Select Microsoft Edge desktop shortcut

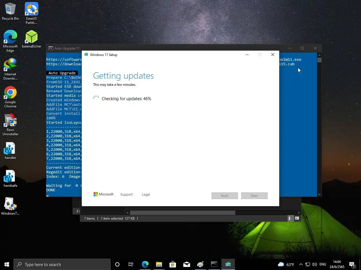tap(10, 41)
